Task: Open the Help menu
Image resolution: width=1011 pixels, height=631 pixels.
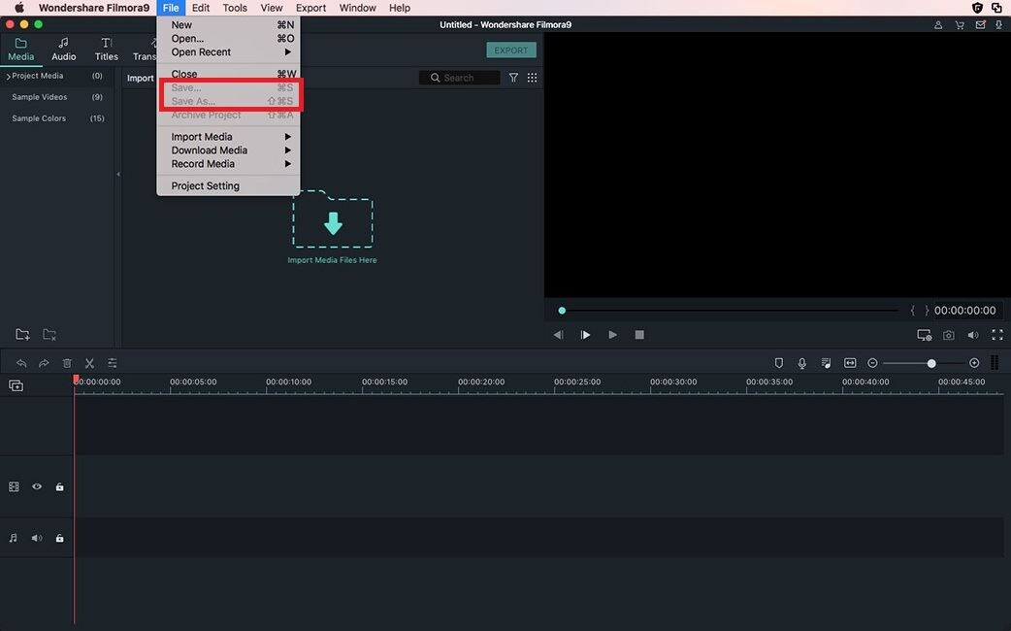Action: tap(399, 8)
